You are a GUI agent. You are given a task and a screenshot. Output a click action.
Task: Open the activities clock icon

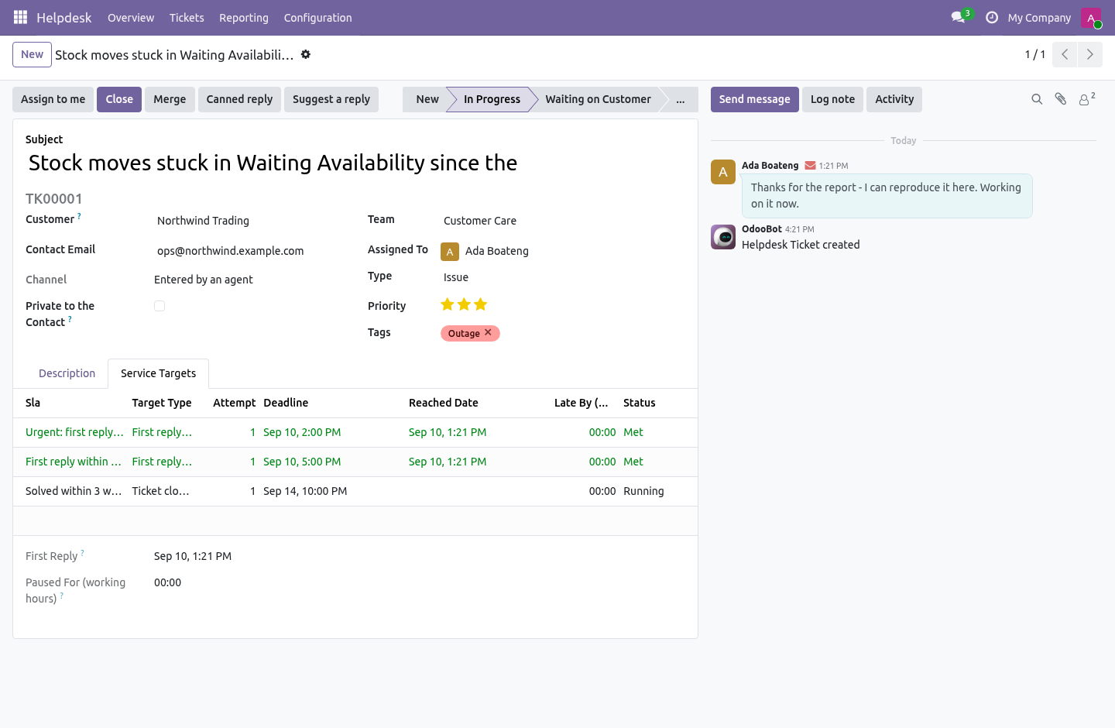click(991, 17)
